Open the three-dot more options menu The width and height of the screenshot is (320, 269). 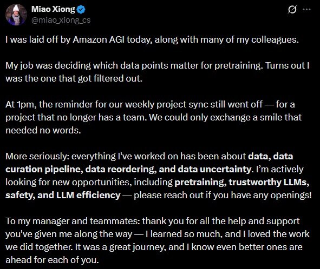tap(306, 9)
